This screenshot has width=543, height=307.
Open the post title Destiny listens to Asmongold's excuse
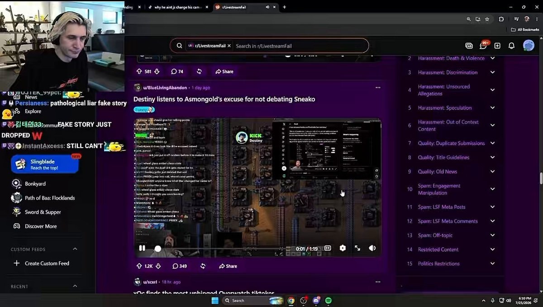[224, 99]
